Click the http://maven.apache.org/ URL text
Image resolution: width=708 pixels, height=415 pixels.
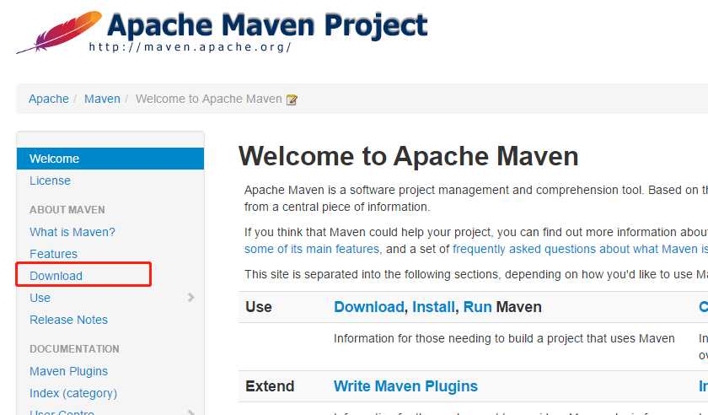(190, 47)
